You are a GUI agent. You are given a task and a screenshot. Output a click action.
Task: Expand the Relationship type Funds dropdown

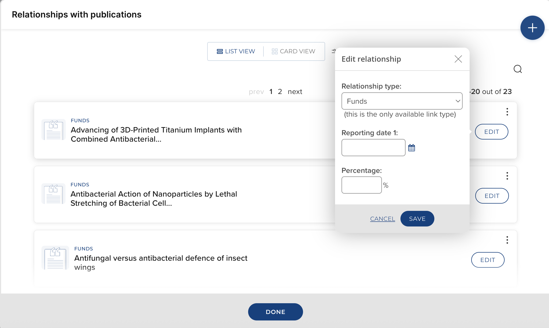(x=402, y=101)
